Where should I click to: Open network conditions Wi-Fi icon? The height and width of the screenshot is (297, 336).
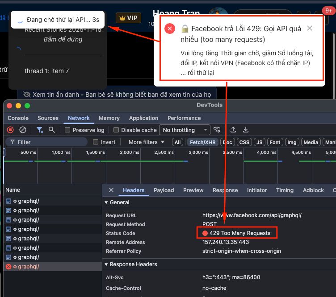[217, 130]
